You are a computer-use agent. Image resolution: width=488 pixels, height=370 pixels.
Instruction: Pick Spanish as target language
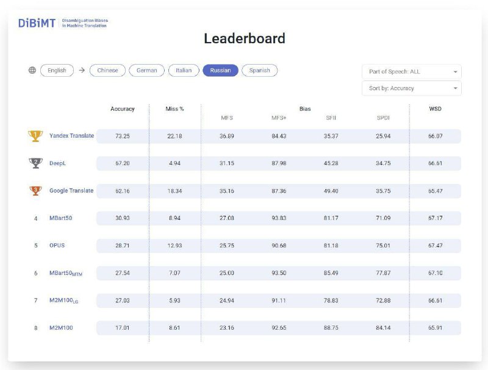[x=259, y=70]
